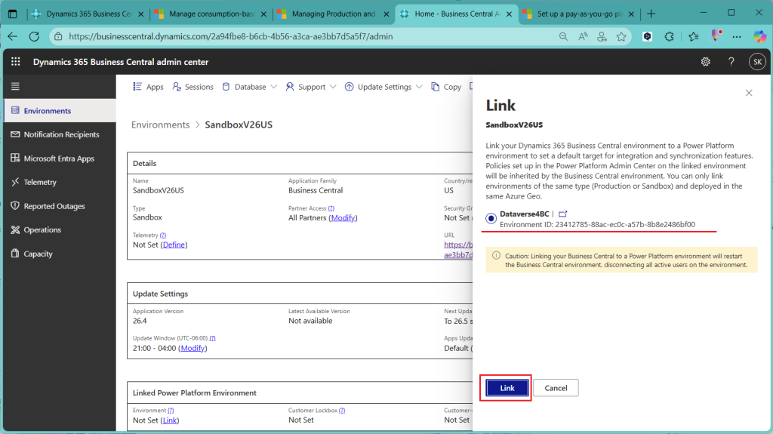Go back to the previous page
The height and width of the screenshot is (434, 773).
pyautogui.click(x=13, y=36)
